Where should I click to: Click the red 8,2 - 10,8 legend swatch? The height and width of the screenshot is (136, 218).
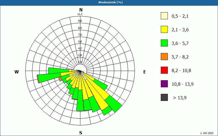coord(164,70)
